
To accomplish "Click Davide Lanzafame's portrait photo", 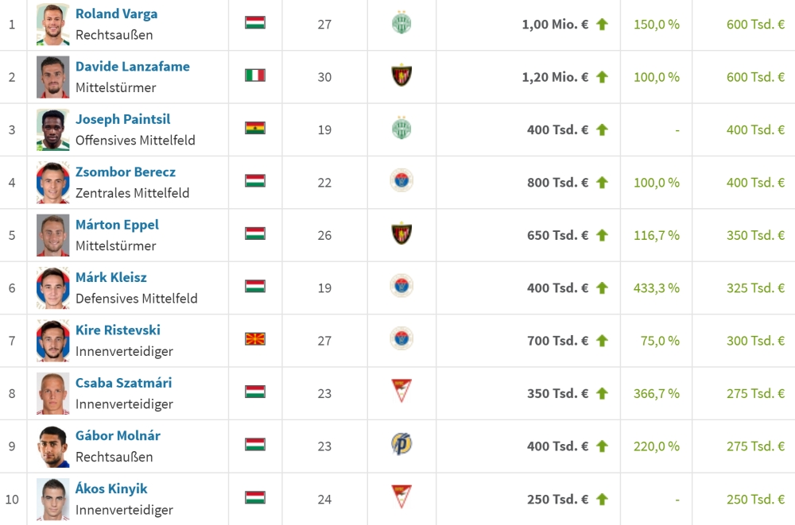I will tap(53, 77).
